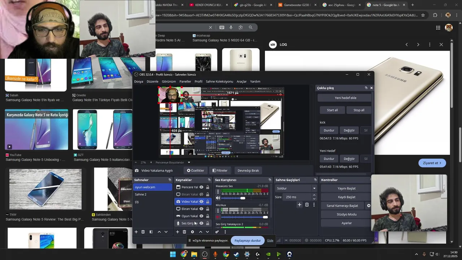
Task: Toggle visibility of Oyun Yakalama source
Action: (201, 216)
